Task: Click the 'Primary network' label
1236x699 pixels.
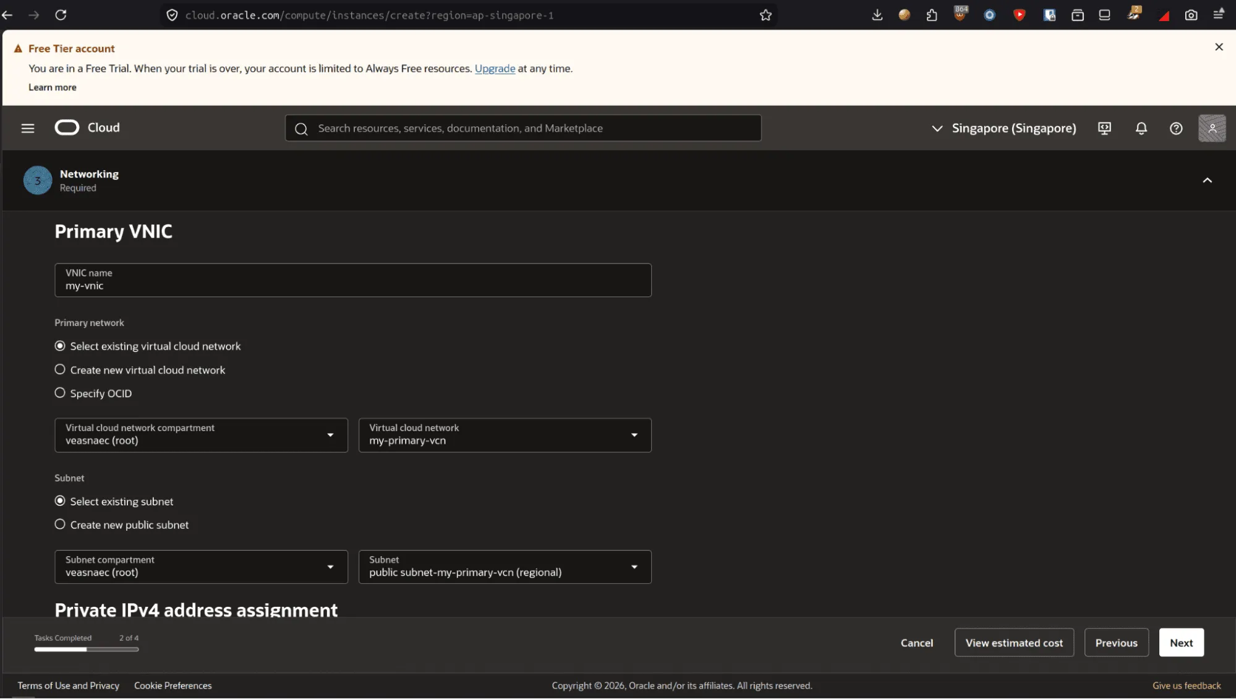Action: (x=89, y=323)
